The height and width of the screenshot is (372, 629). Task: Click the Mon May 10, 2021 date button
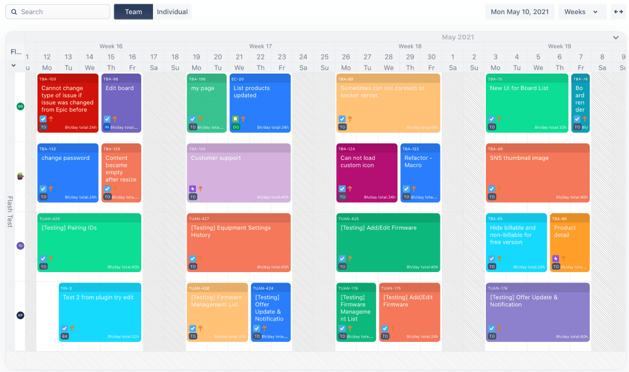(x=519, y=11)
